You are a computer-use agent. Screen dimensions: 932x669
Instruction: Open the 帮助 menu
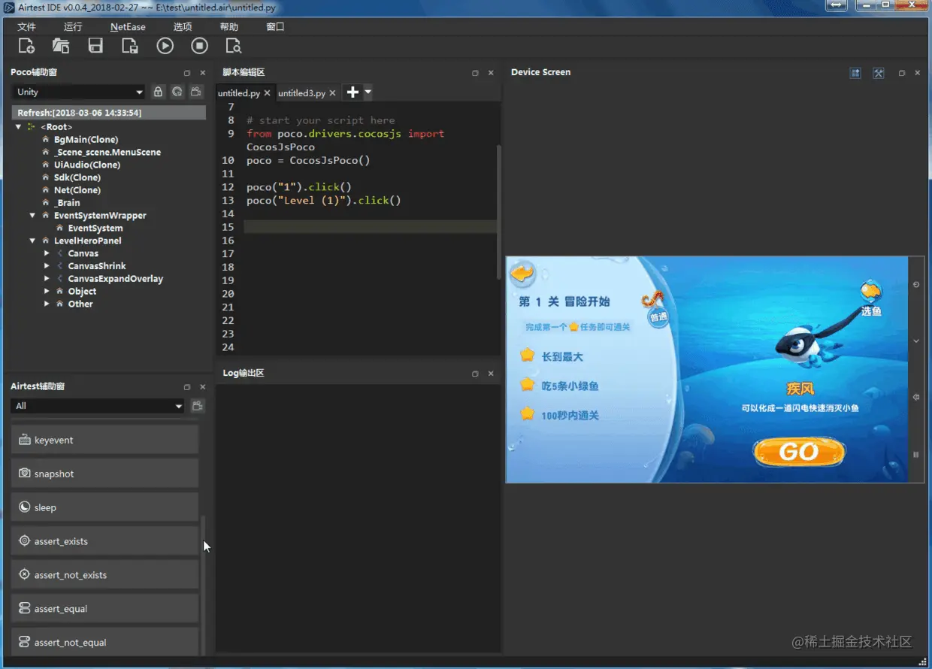pyautogui.click(x=229, y=27)
